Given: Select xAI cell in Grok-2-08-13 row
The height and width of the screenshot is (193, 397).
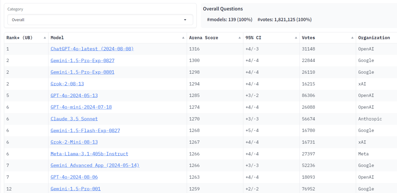Looking at the screenshot, I should click(x=376, y=84).
